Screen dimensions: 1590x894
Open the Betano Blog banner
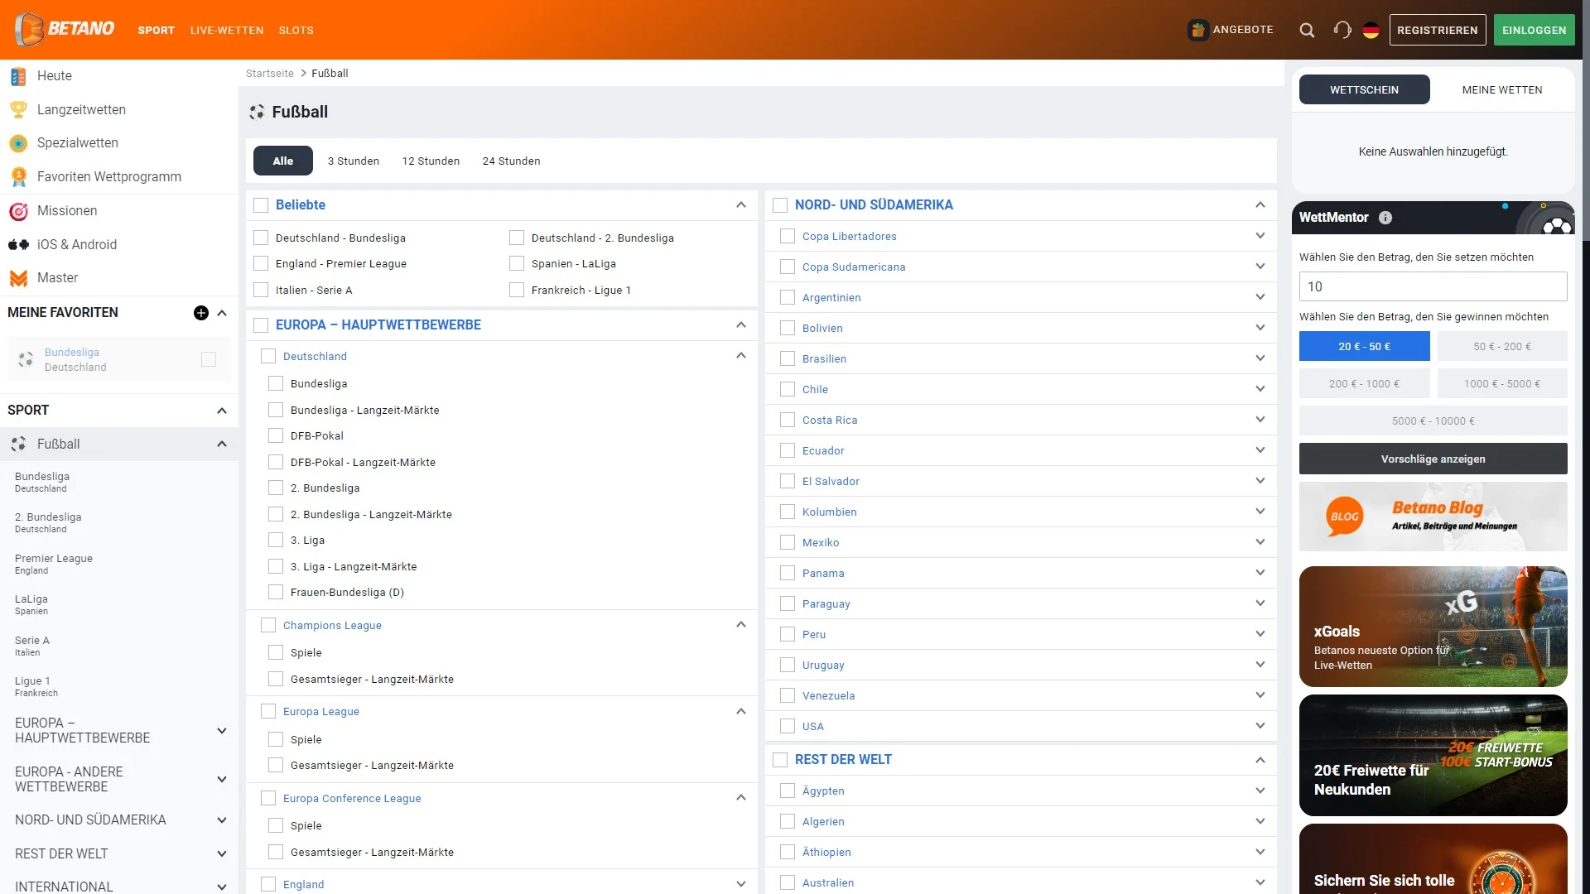(x=1433, y=517)
